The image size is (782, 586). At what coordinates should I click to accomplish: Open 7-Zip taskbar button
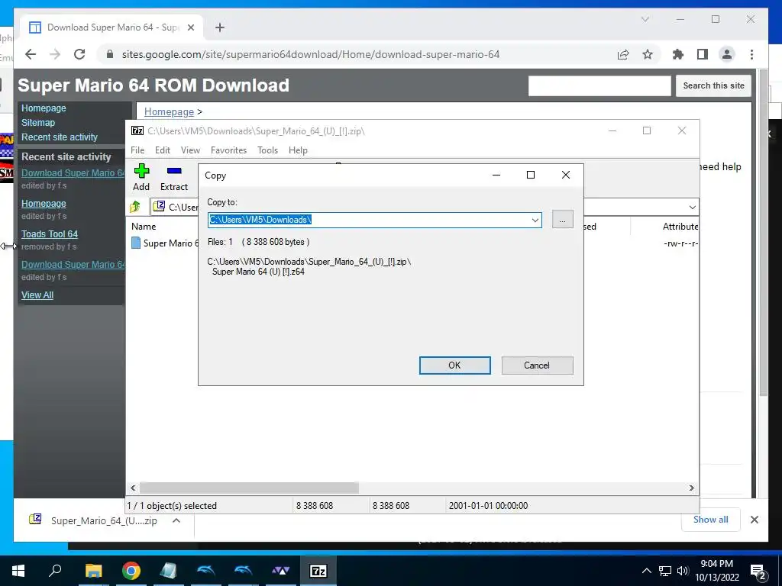click(318, 571)
